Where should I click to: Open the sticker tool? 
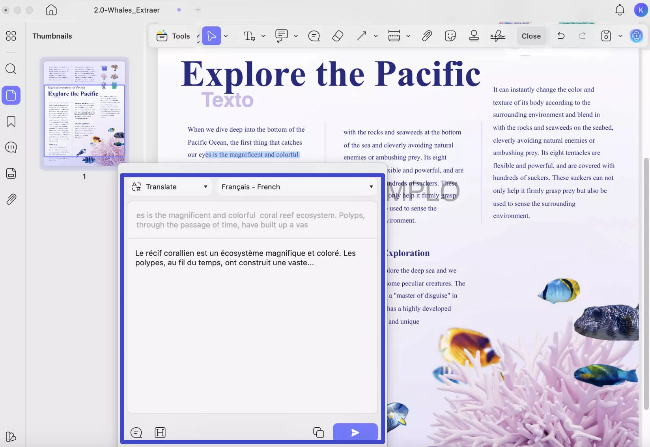click(450, 36)
